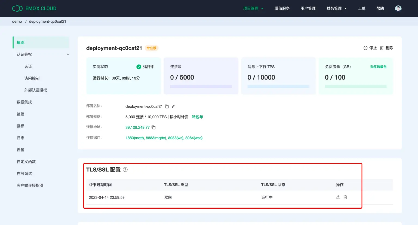Click the 转包年 link
Viewport: 418px width, 225px height.
pyautogui.click(x=197, y=117)
